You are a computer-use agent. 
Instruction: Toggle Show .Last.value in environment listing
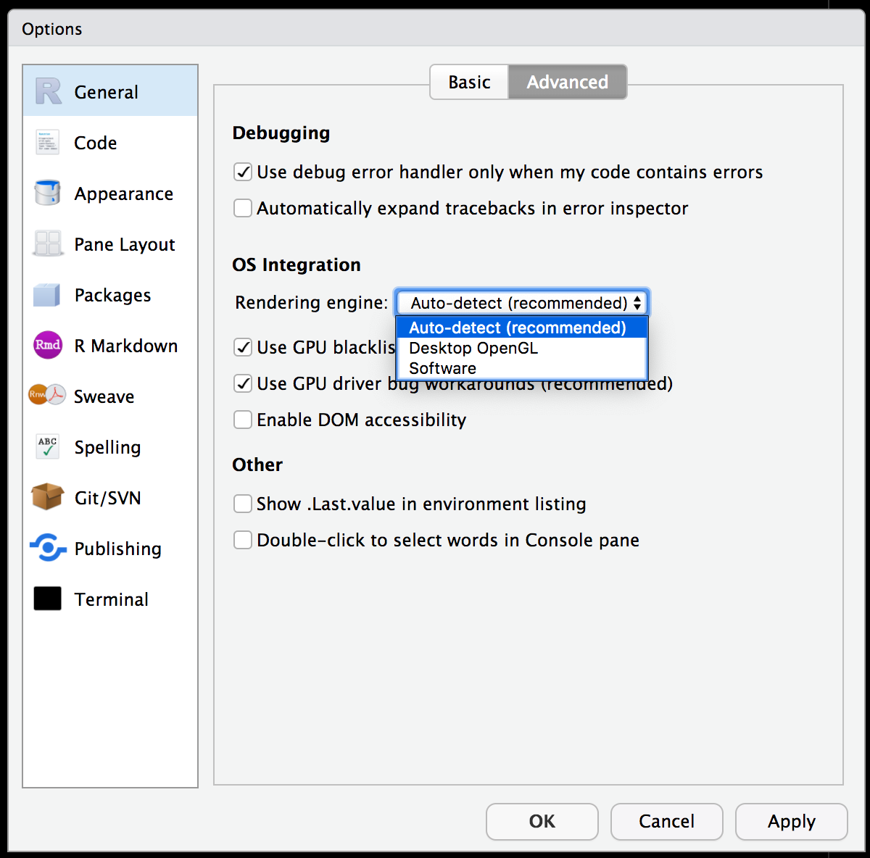[x=243, y=504]
